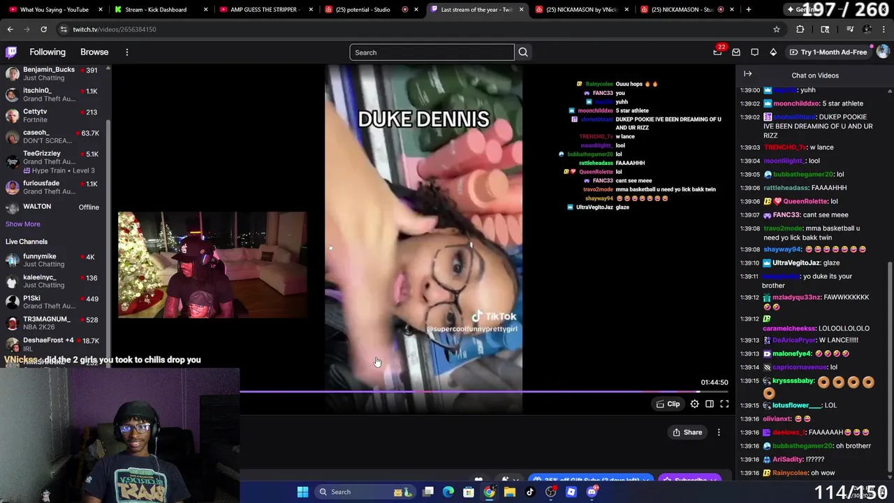This screenshot has width=894, height=503.
Task: Open TR3MAGNUM_ NBA 2K26 channel
Action: coord(53,323)
